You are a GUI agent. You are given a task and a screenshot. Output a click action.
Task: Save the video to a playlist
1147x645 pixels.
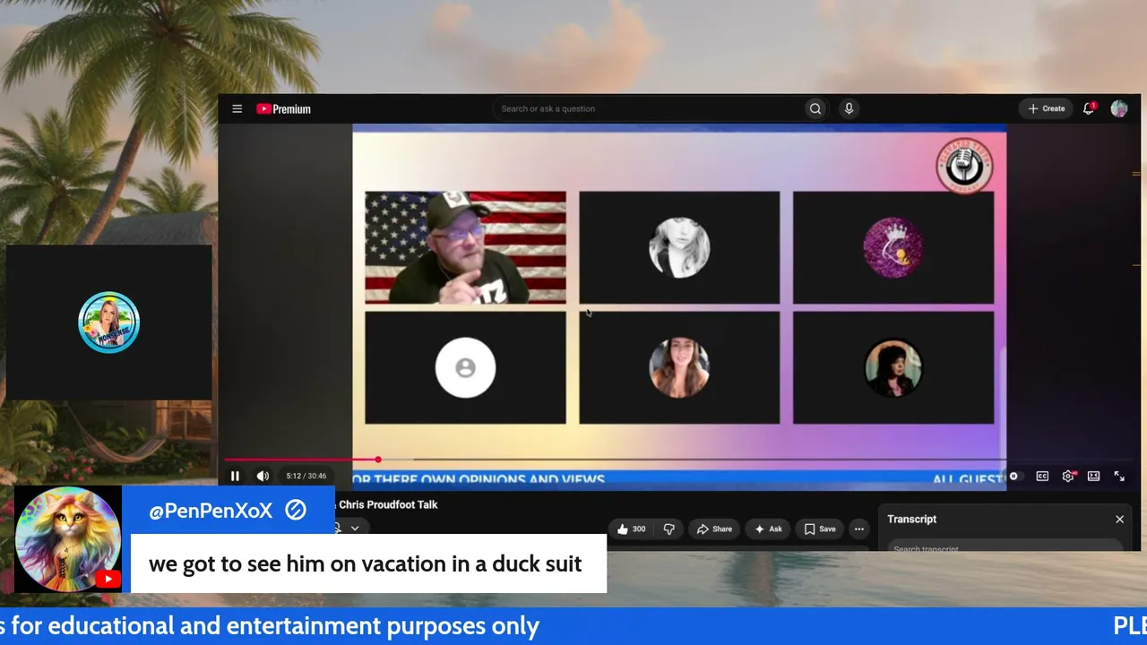click(820, 529)
